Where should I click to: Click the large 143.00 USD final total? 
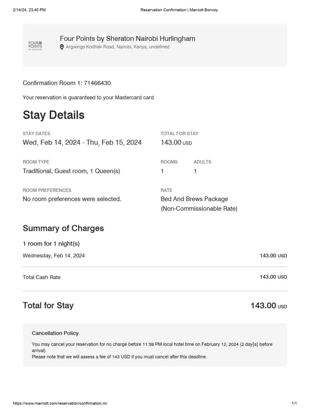pos(268,306)
